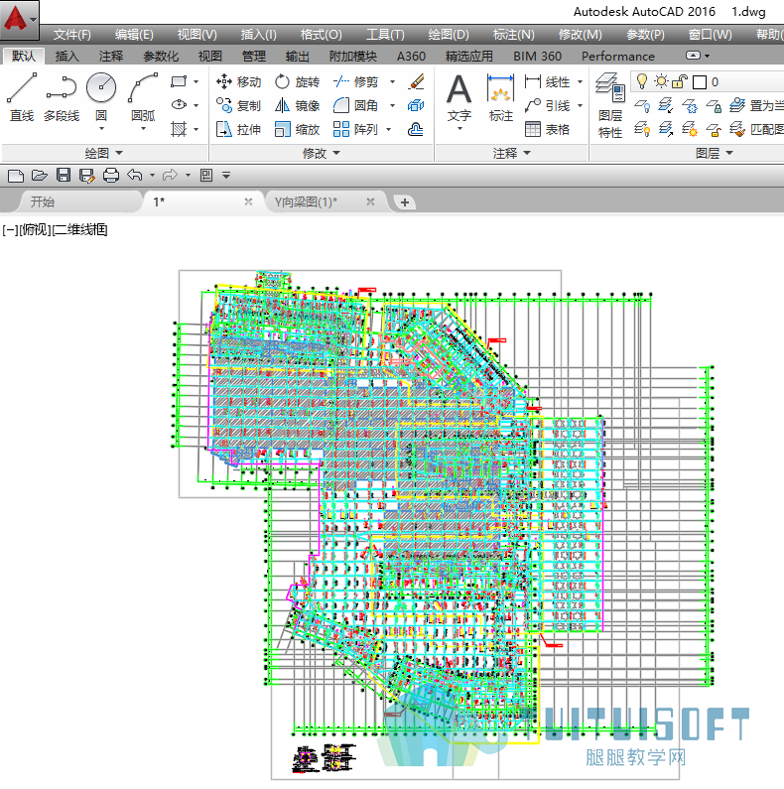Image resolution: width=784 pixels, height=789 pixels.
Task: Switch to the Performance ribbon tab
Action: tap(618, 57)
